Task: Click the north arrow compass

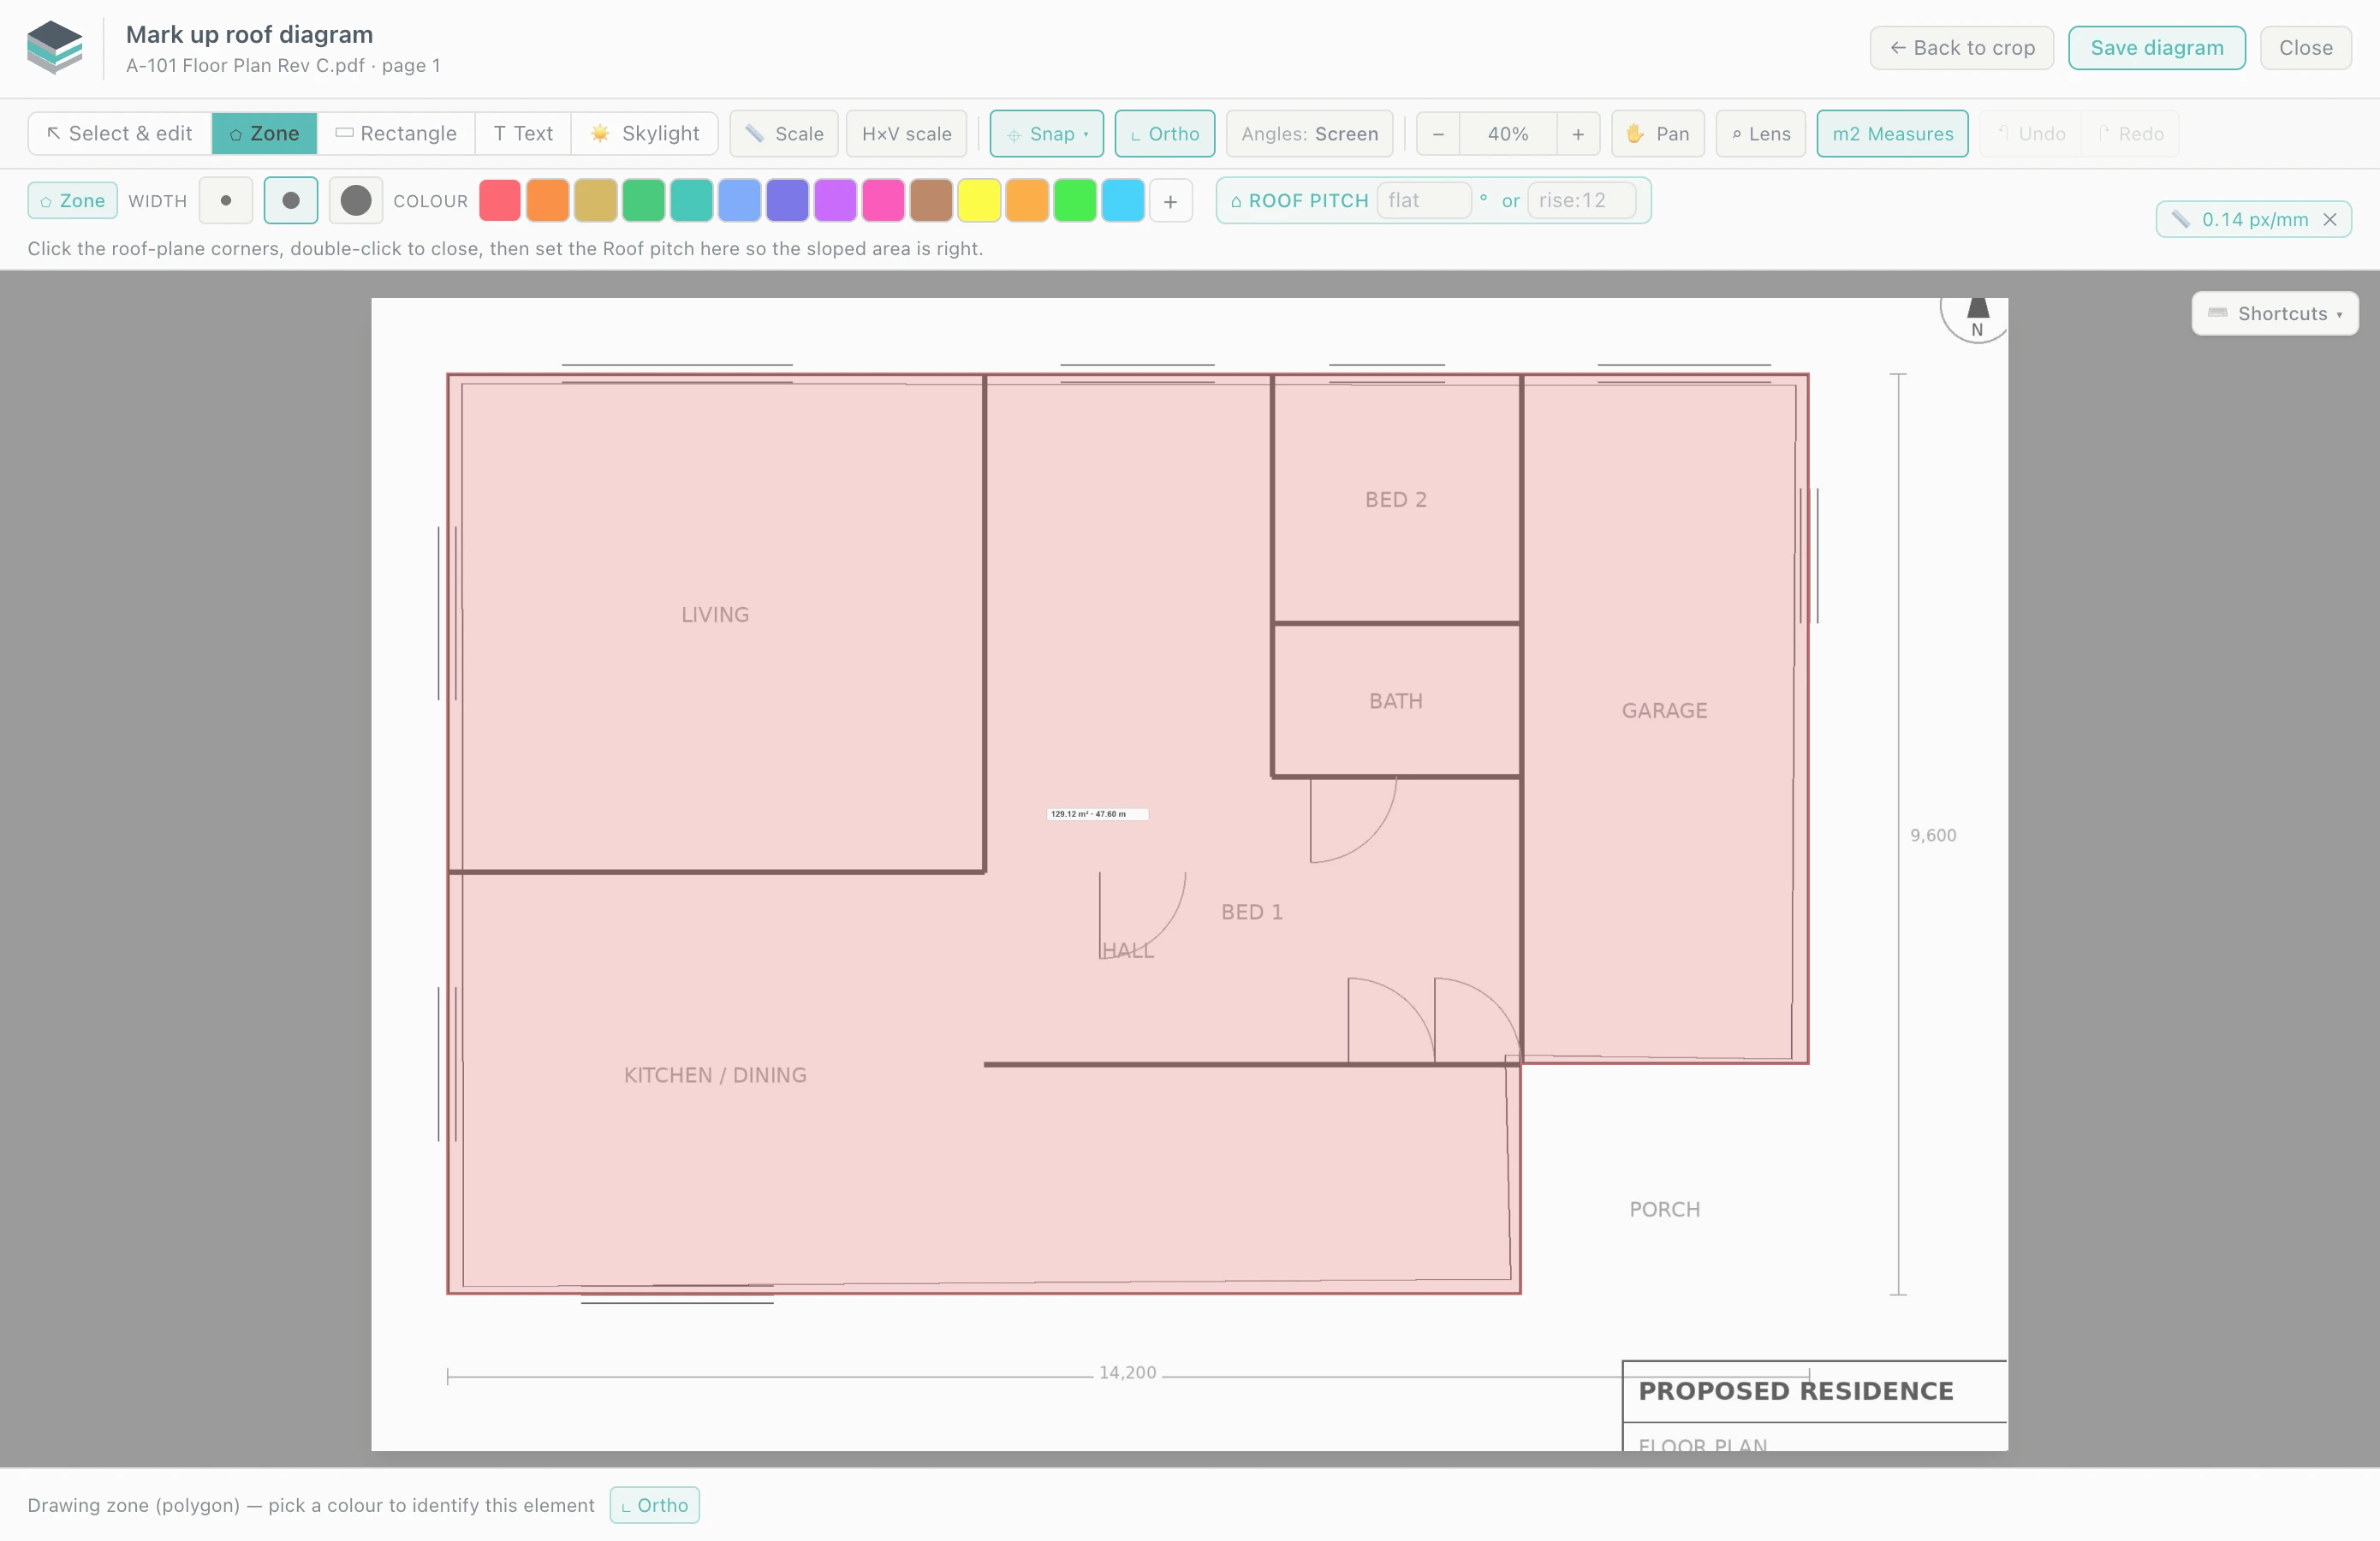Action: [1975, 320]
